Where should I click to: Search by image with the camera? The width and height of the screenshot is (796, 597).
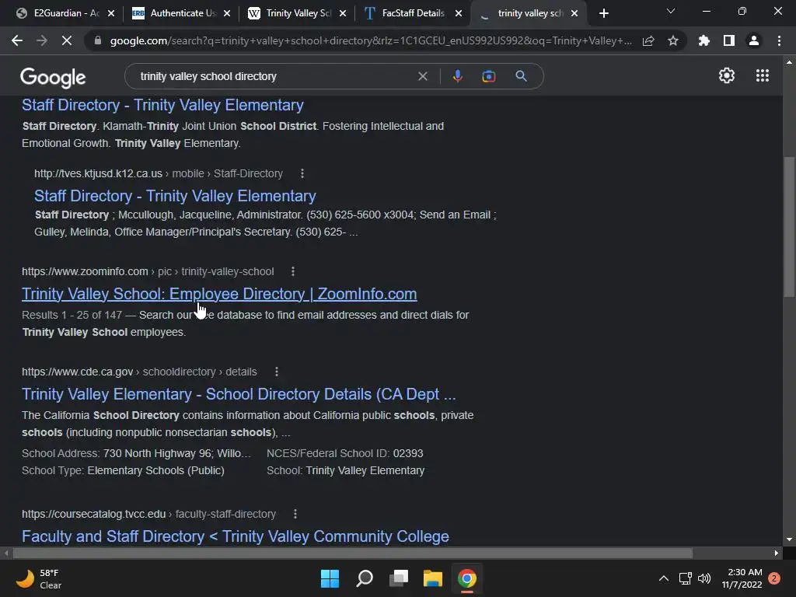[x=488, y=76]
